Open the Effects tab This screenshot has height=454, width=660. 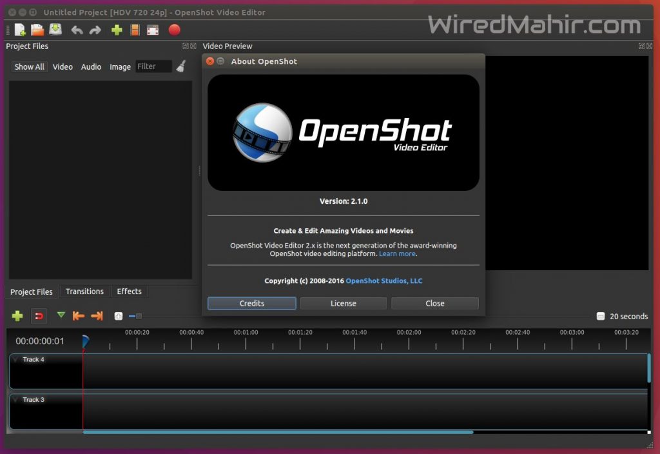pyautogui.click(x=129, y=291)
